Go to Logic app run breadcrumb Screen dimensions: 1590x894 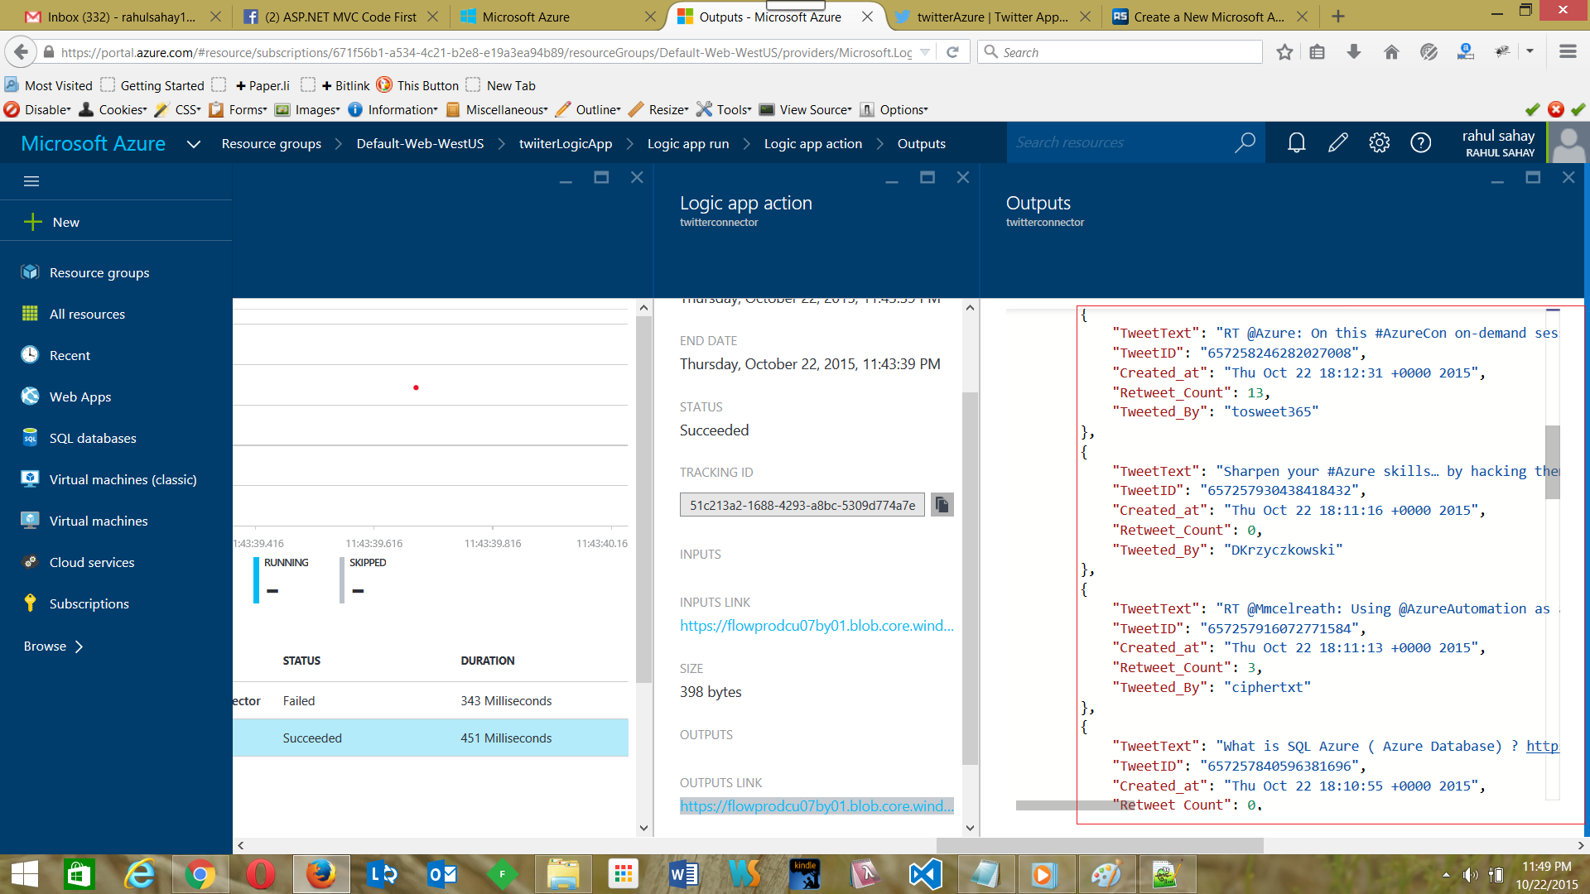pyautogui.click(x=688, y=143)
